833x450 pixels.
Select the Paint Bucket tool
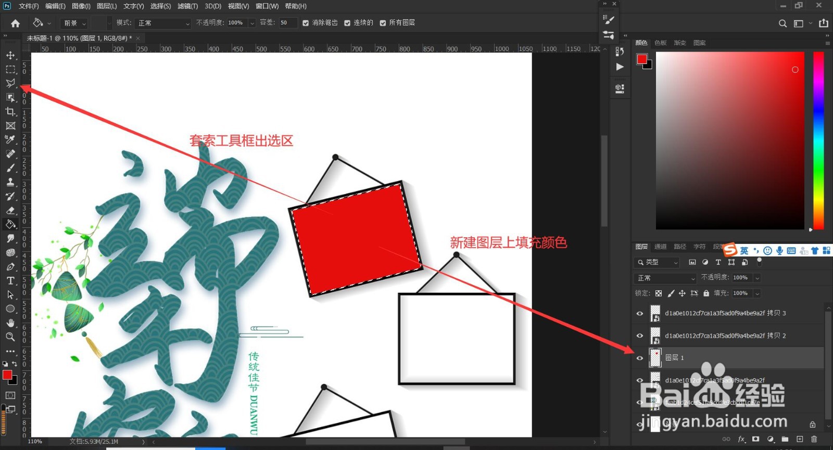tap(10, 224)
